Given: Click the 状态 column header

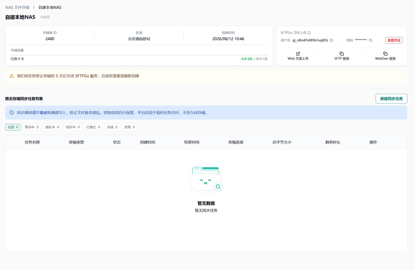Looking at the screenshot, I should pos(117,142).
